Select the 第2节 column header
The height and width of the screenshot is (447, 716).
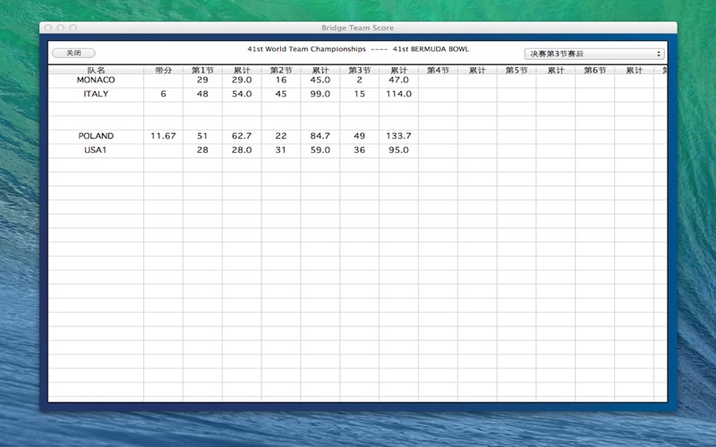click(x=281, y=70)
